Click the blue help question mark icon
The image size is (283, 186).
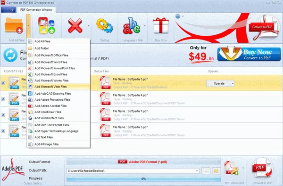coord(178,16)
